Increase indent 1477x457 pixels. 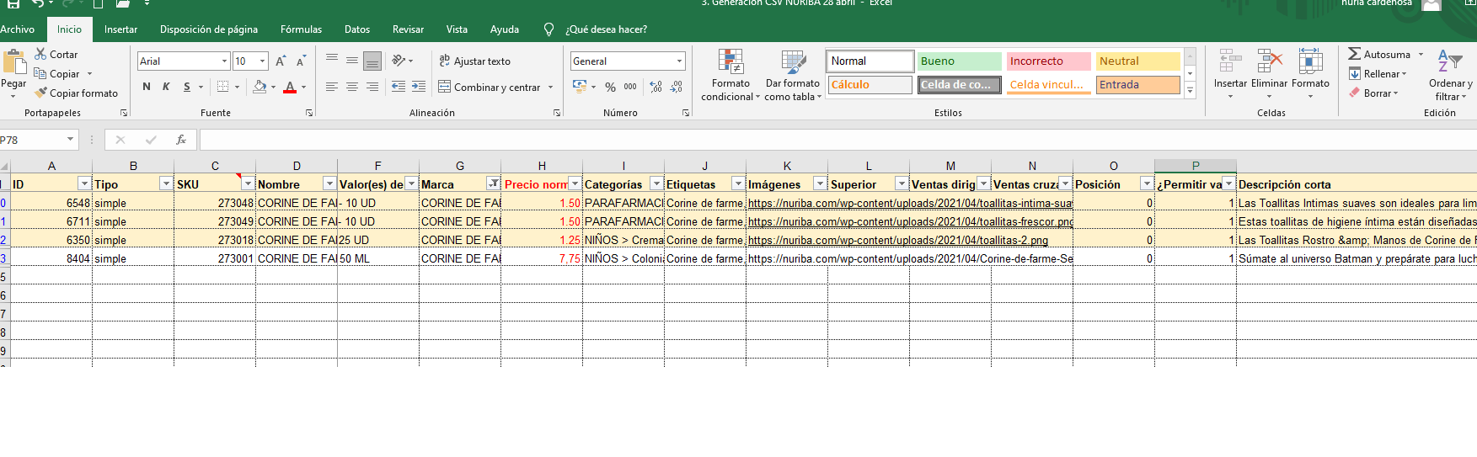(x=419, y=87)
